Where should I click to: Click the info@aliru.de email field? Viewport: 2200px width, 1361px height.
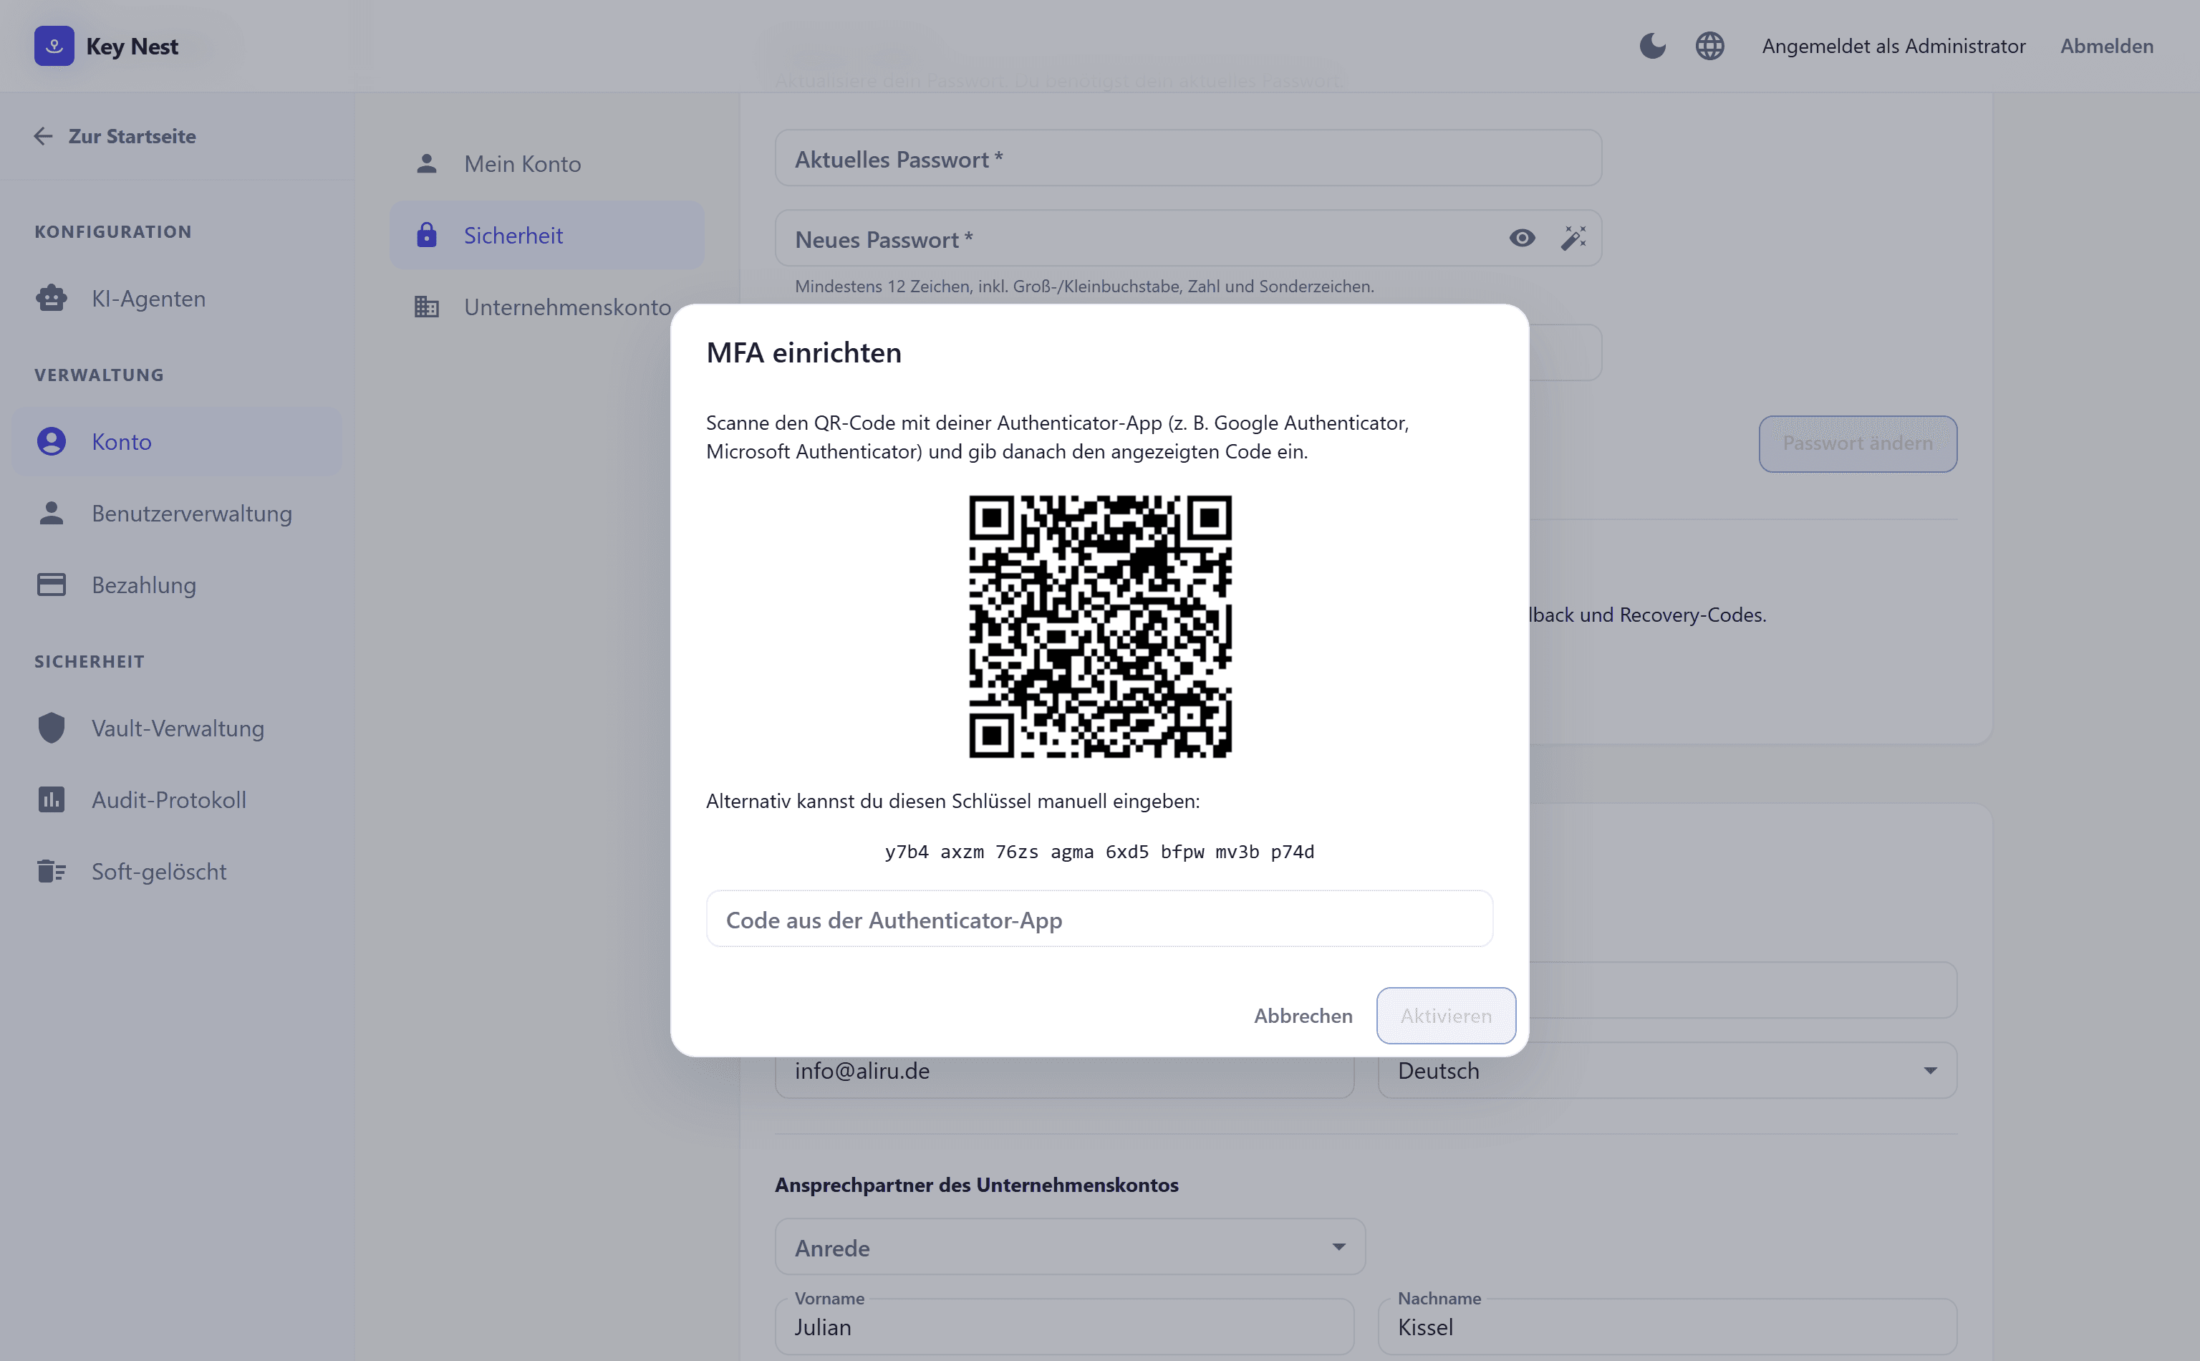pyautogui.click(x=1064, y=1070)
